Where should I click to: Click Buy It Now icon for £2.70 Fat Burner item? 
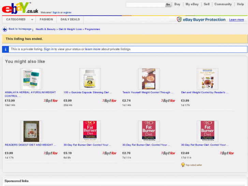point(168,153)
